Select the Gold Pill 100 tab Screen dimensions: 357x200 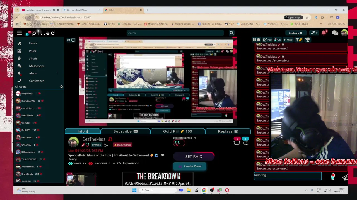pyautogui.click(x=177, y=131)
